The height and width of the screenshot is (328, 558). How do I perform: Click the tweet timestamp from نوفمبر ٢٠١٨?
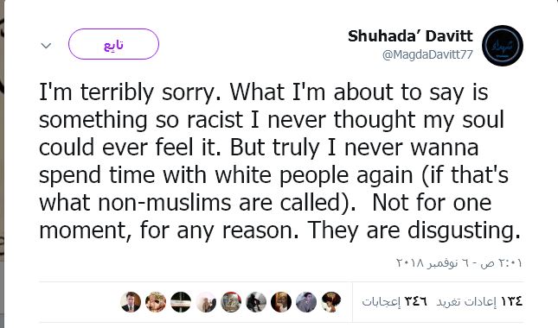(459, 263)
